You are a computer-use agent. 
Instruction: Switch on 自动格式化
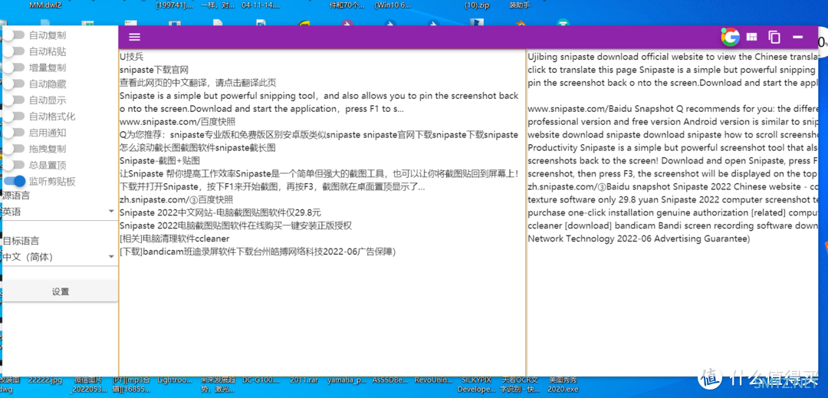[15, 117]
